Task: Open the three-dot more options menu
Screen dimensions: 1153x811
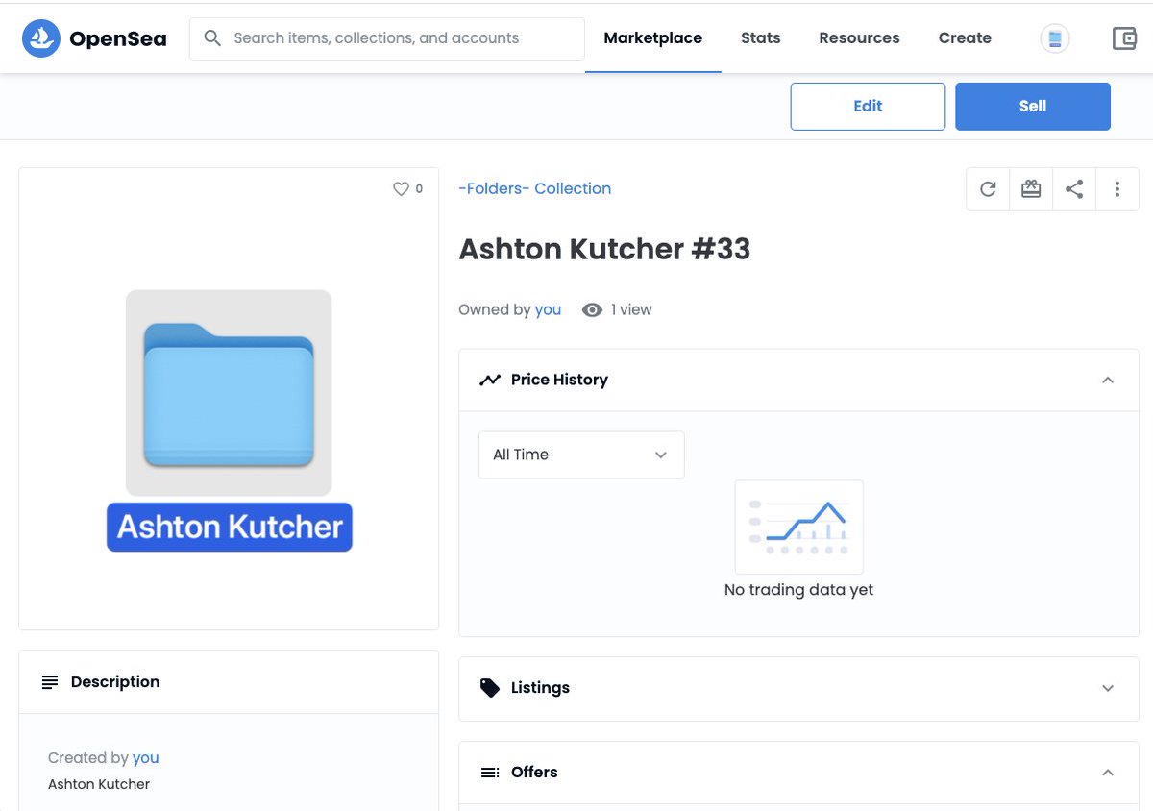Action: [1117, 189]
